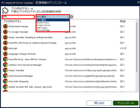Click Firefox icon beside Language: Français (French)

[x=6, y=54]
